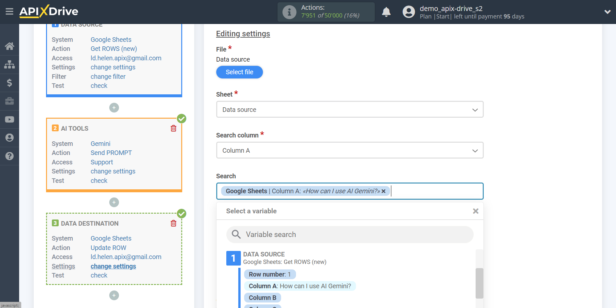
Task: Click change filter link
Action: tap(108, 77)
